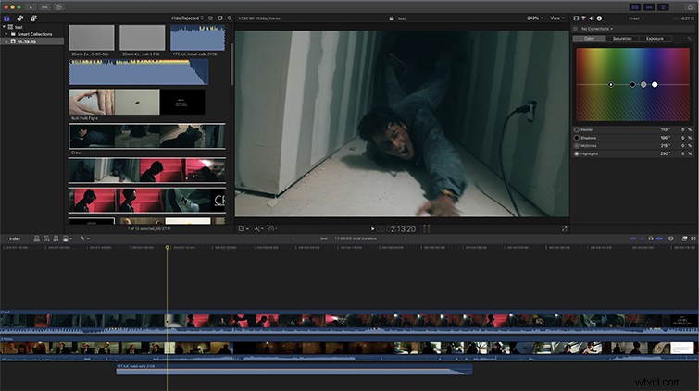
Task: Select the Midtones gray color puck
Action: pos(643,85)
